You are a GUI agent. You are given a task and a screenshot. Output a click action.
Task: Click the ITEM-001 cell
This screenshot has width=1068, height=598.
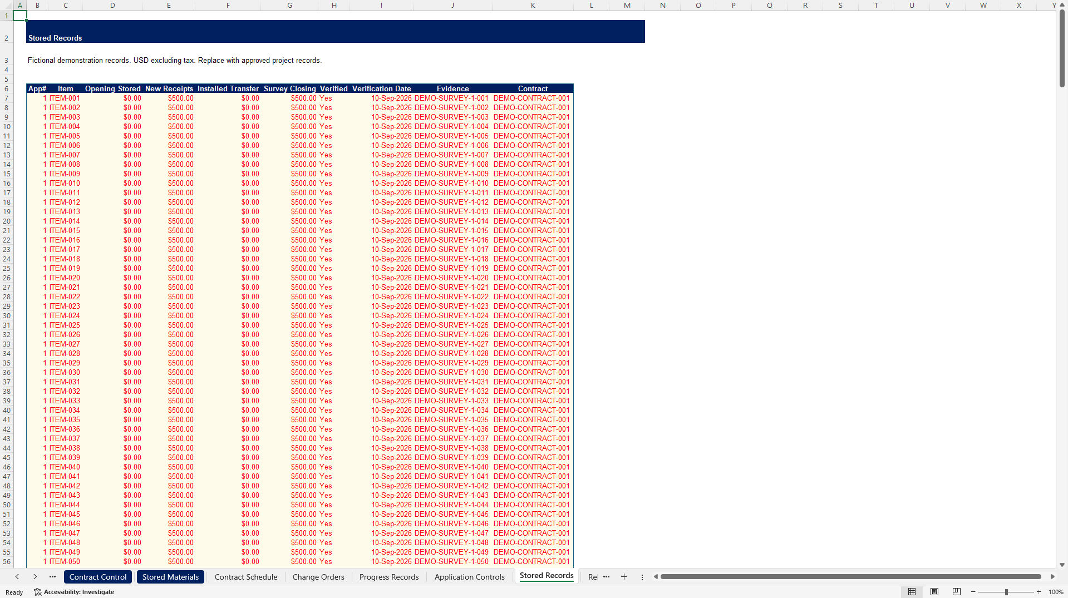[x=65, y=98]
